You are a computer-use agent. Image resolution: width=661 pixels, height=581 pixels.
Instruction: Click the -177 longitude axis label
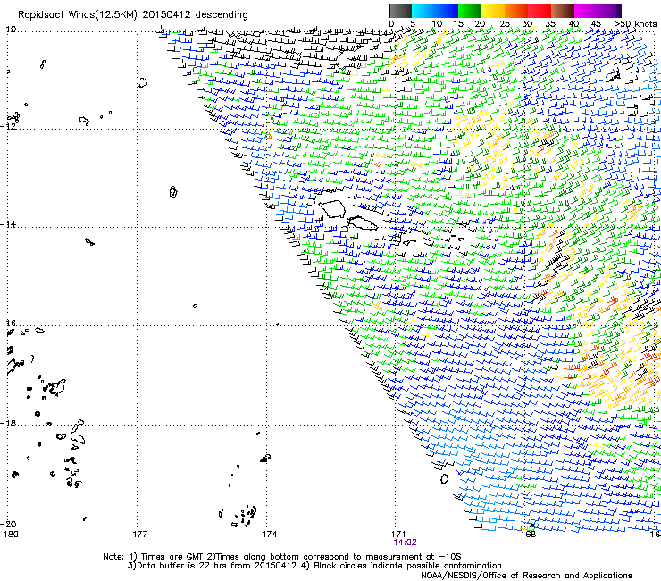click(137, 534)
